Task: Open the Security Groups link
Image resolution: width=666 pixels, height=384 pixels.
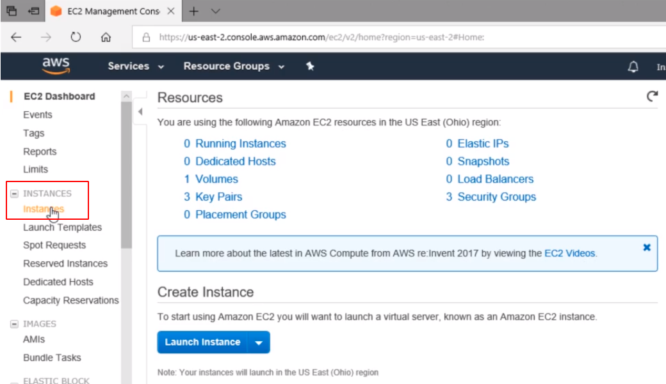Action: (496, 197)
